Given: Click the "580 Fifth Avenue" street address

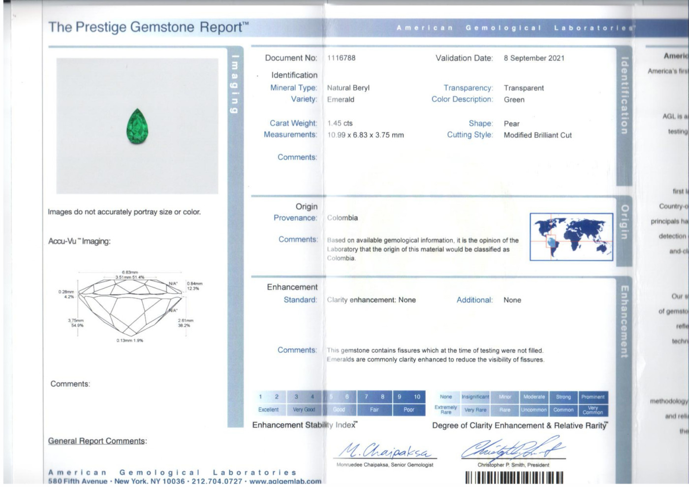Looking at the screenshot, I should point(78,481).
